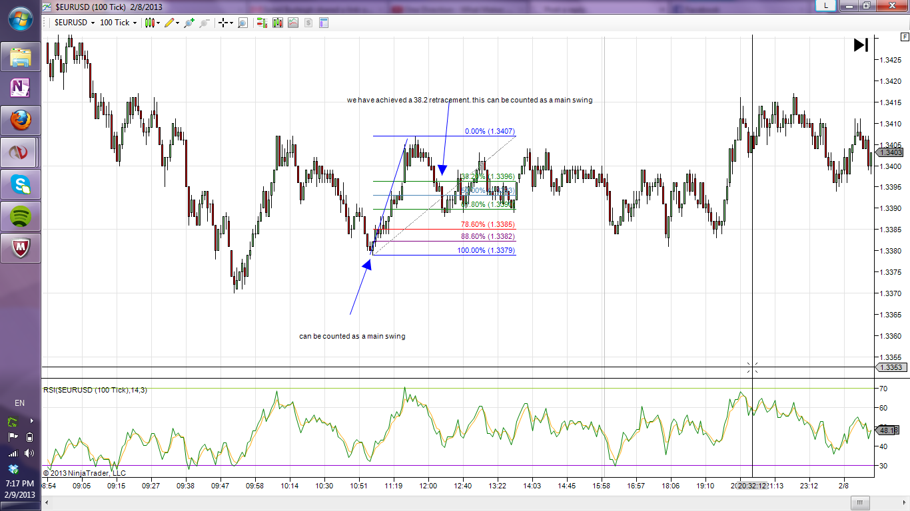Image resolution: width=910 pixels, height=511 pixels.
Task: Open the chart Properties icon
Action: point(324,23)
